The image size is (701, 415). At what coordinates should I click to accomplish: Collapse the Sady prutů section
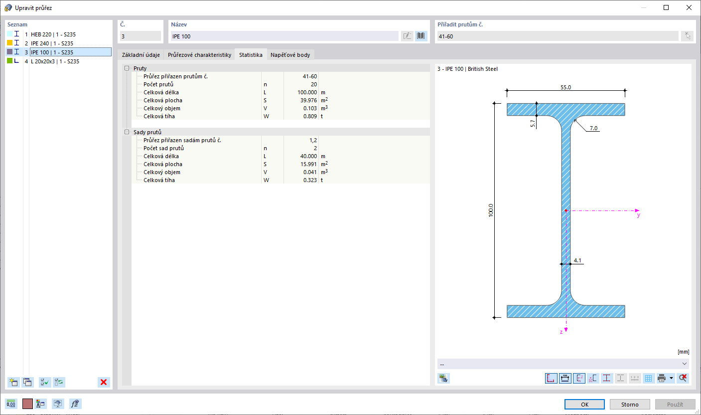tap(127, 132)
